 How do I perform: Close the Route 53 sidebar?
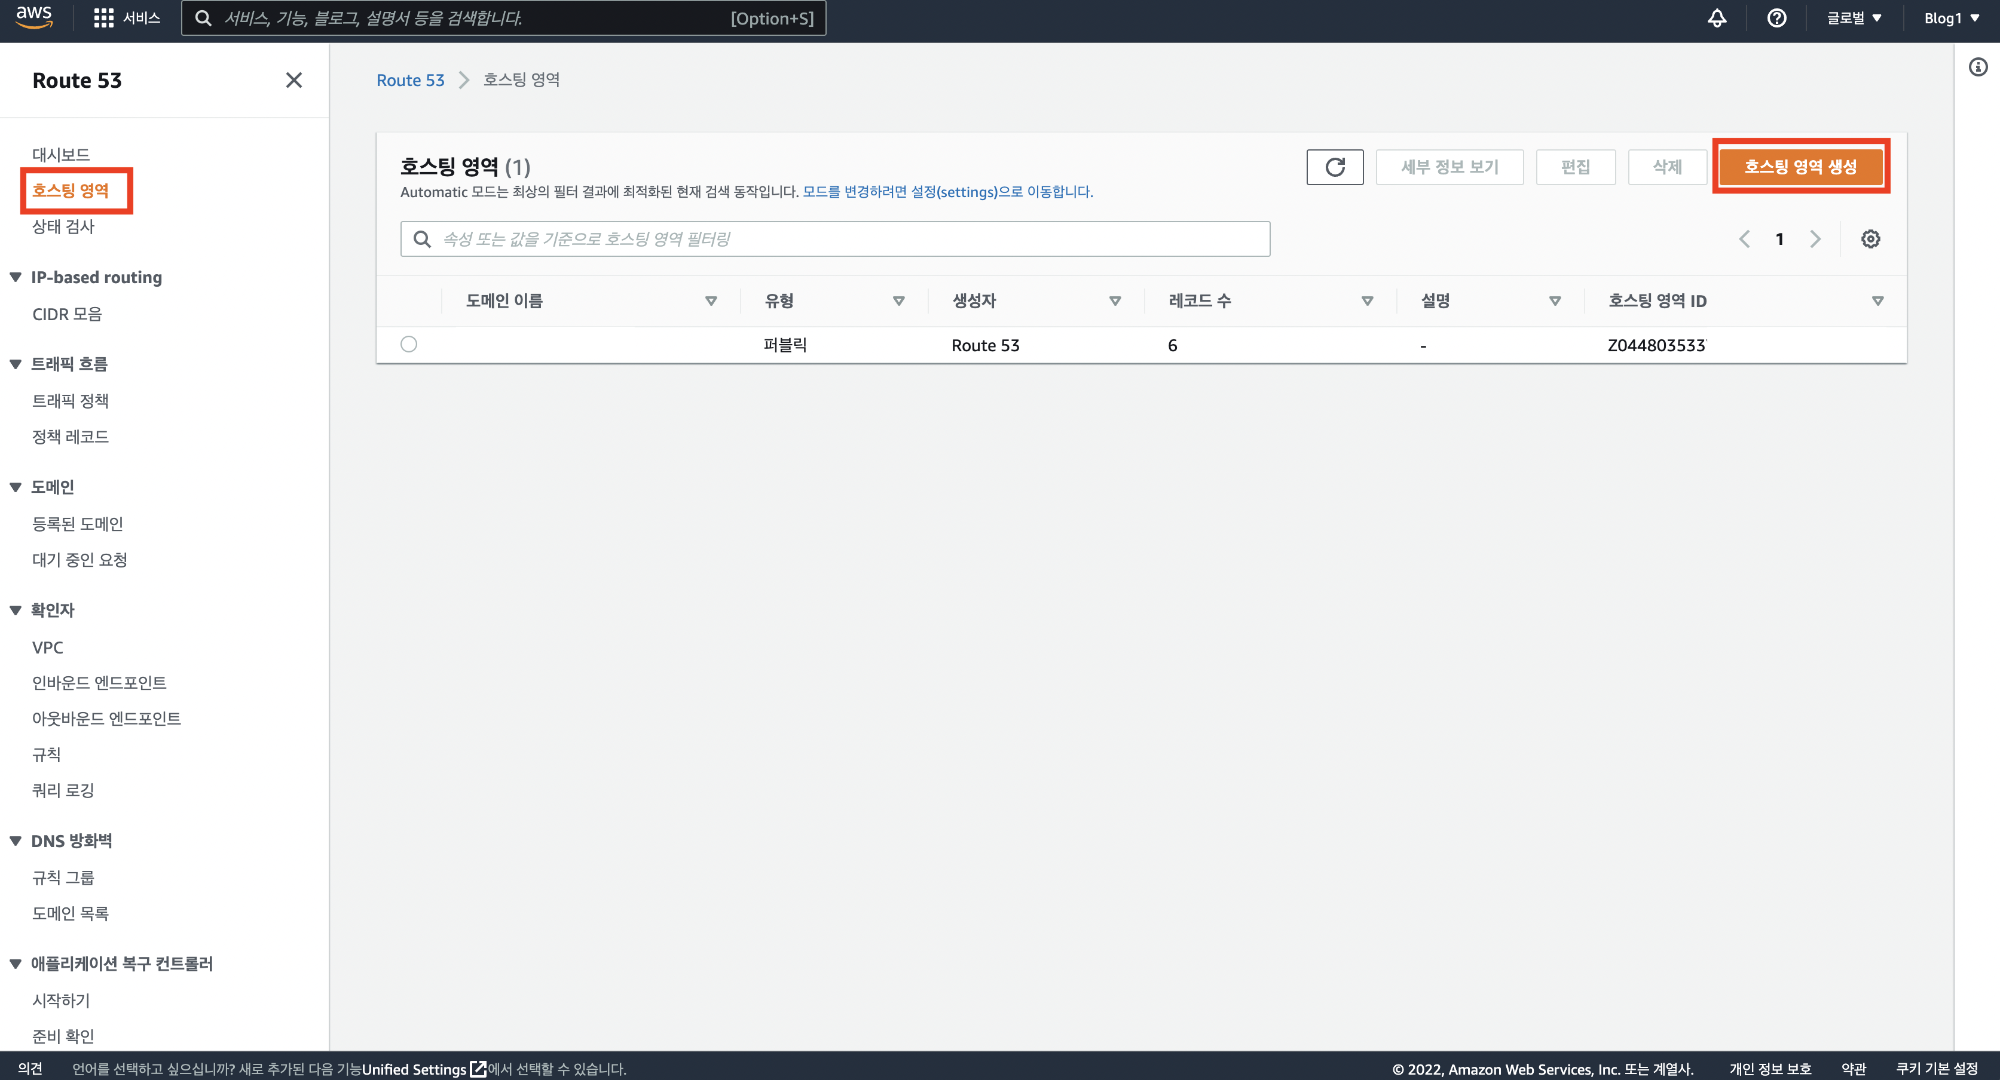[x=293, y=80]
